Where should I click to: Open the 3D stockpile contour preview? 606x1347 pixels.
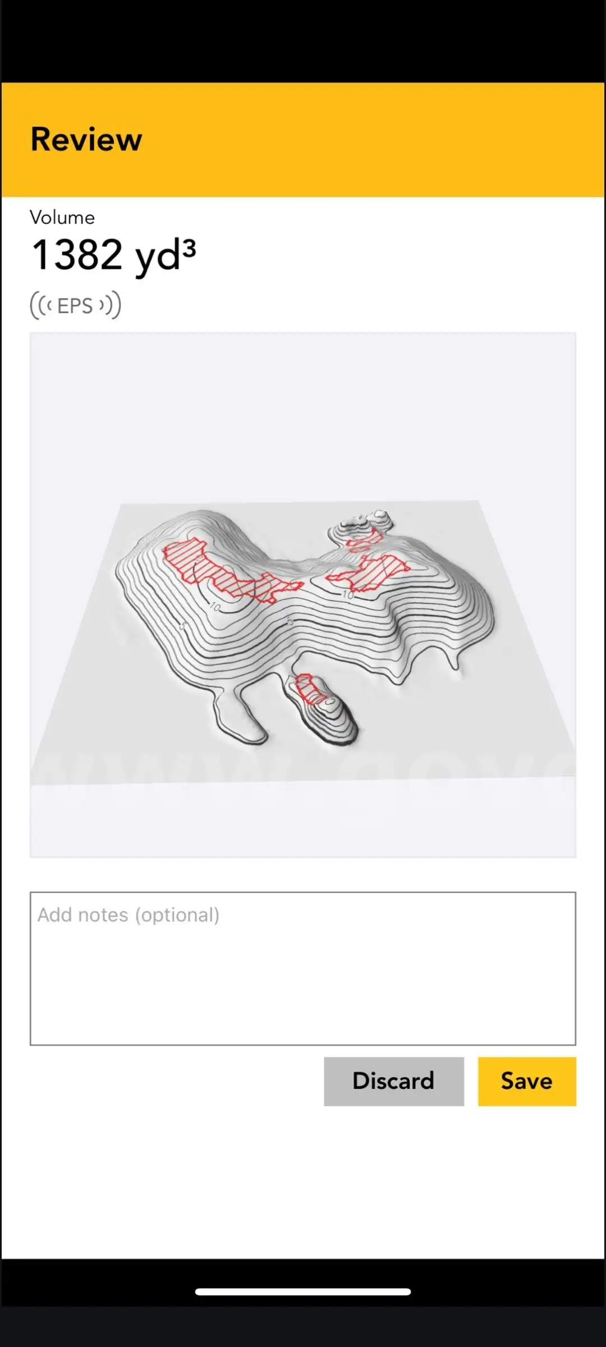pos(303,595)
